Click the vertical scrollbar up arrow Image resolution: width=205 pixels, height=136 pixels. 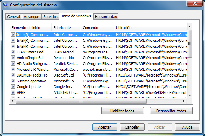190,27
